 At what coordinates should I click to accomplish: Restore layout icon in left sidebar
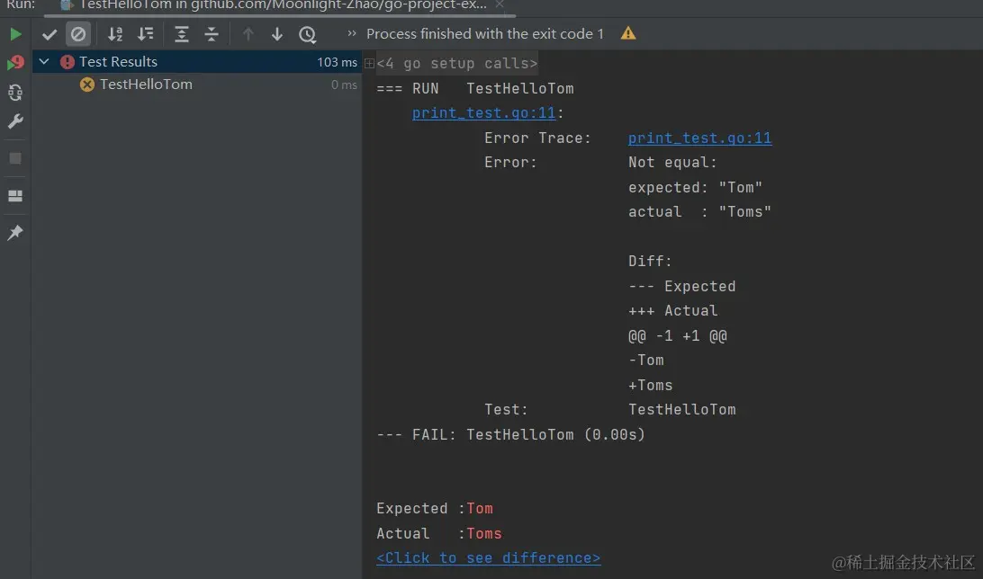tap(15, 196)
